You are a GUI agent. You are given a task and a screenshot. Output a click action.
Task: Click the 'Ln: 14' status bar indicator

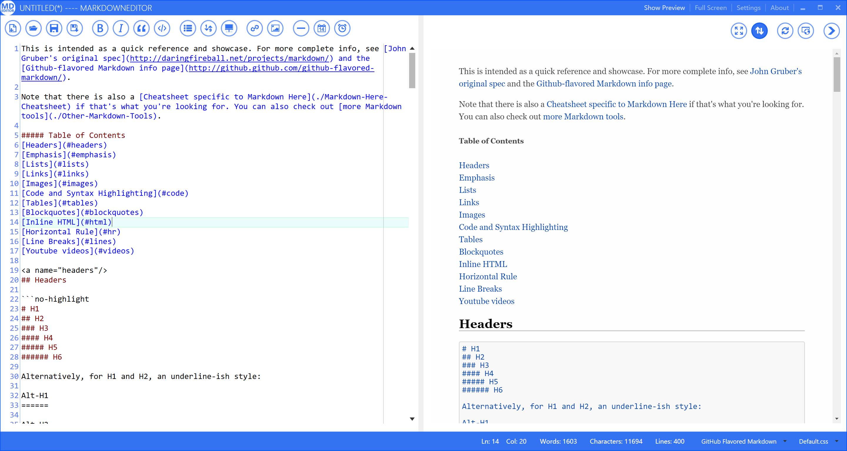[x=490, y=441]
